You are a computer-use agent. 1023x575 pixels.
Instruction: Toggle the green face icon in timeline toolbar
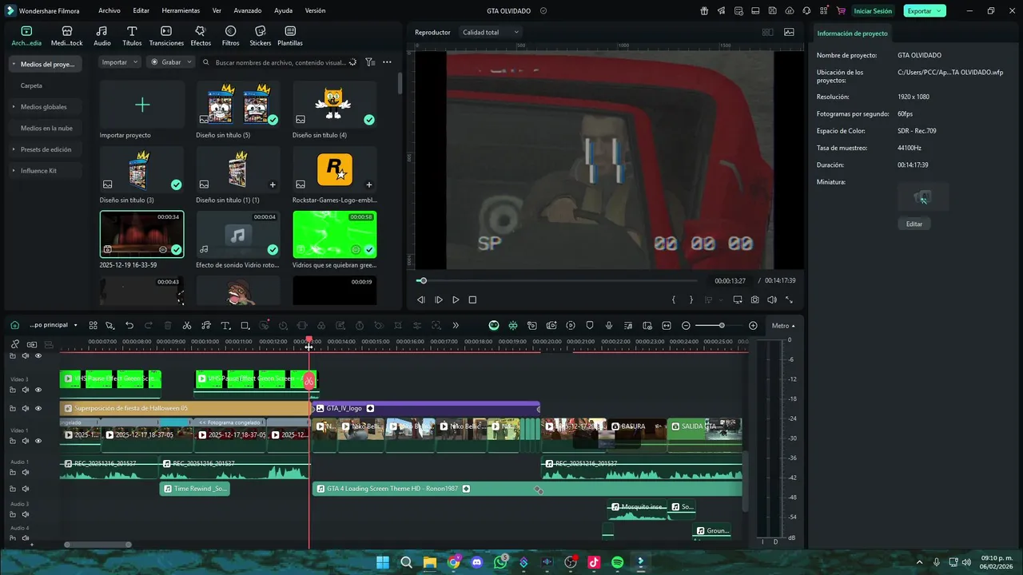point(494,326)
